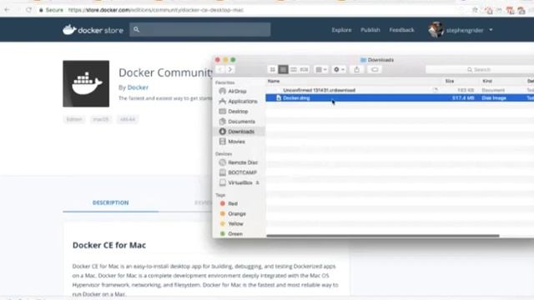This screenshot has width=534, height=300.
Task: Open Documents in Finder sidebar
Action: click(x=241, y=122)
